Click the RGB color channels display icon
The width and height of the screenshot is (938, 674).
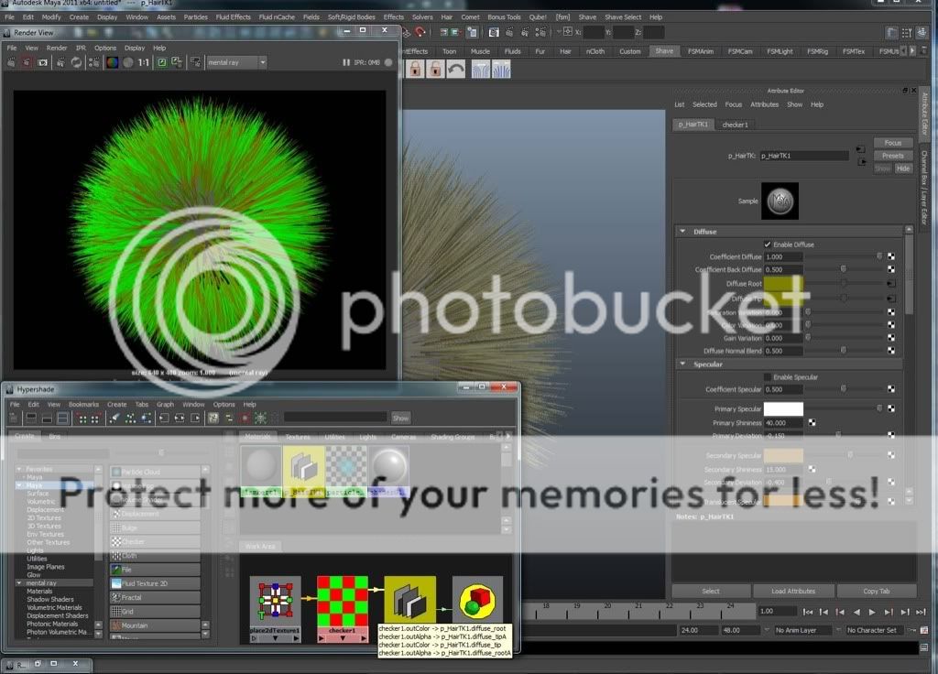112,62
